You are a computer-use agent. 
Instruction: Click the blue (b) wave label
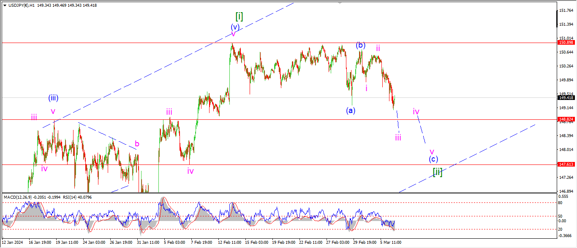coord(360,45)
